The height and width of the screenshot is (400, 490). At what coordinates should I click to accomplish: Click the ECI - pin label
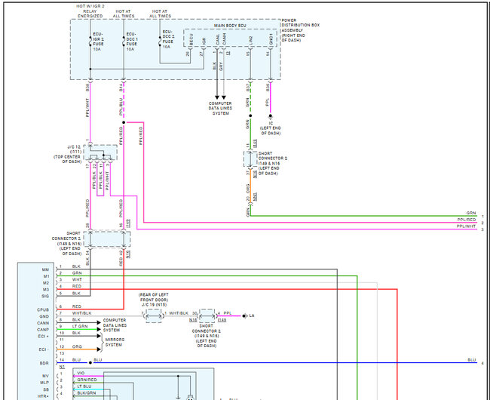click(44, 349)
